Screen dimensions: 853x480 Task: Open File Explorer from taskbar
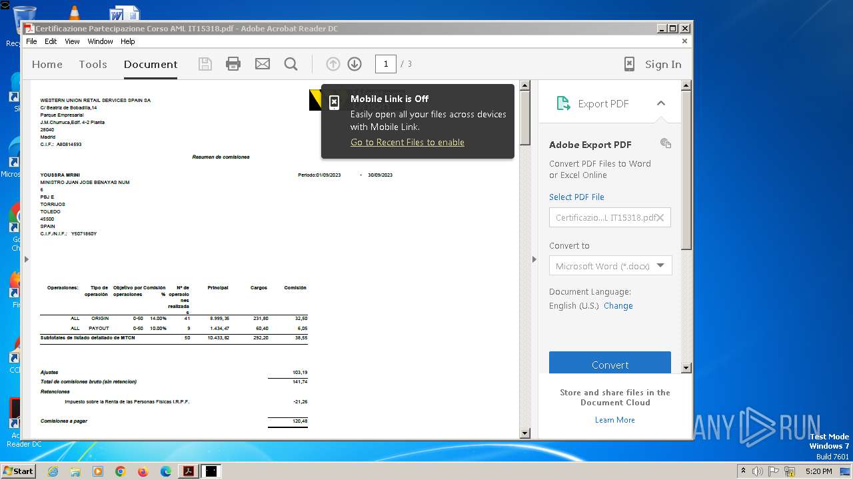click(75, 471)
